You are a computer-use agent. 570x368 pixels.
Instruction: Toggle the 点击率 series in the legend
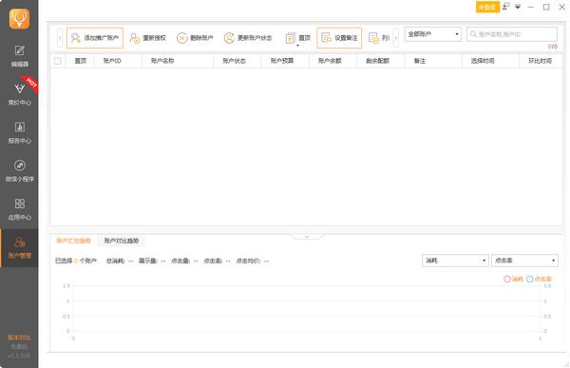(x=539, y=280)
